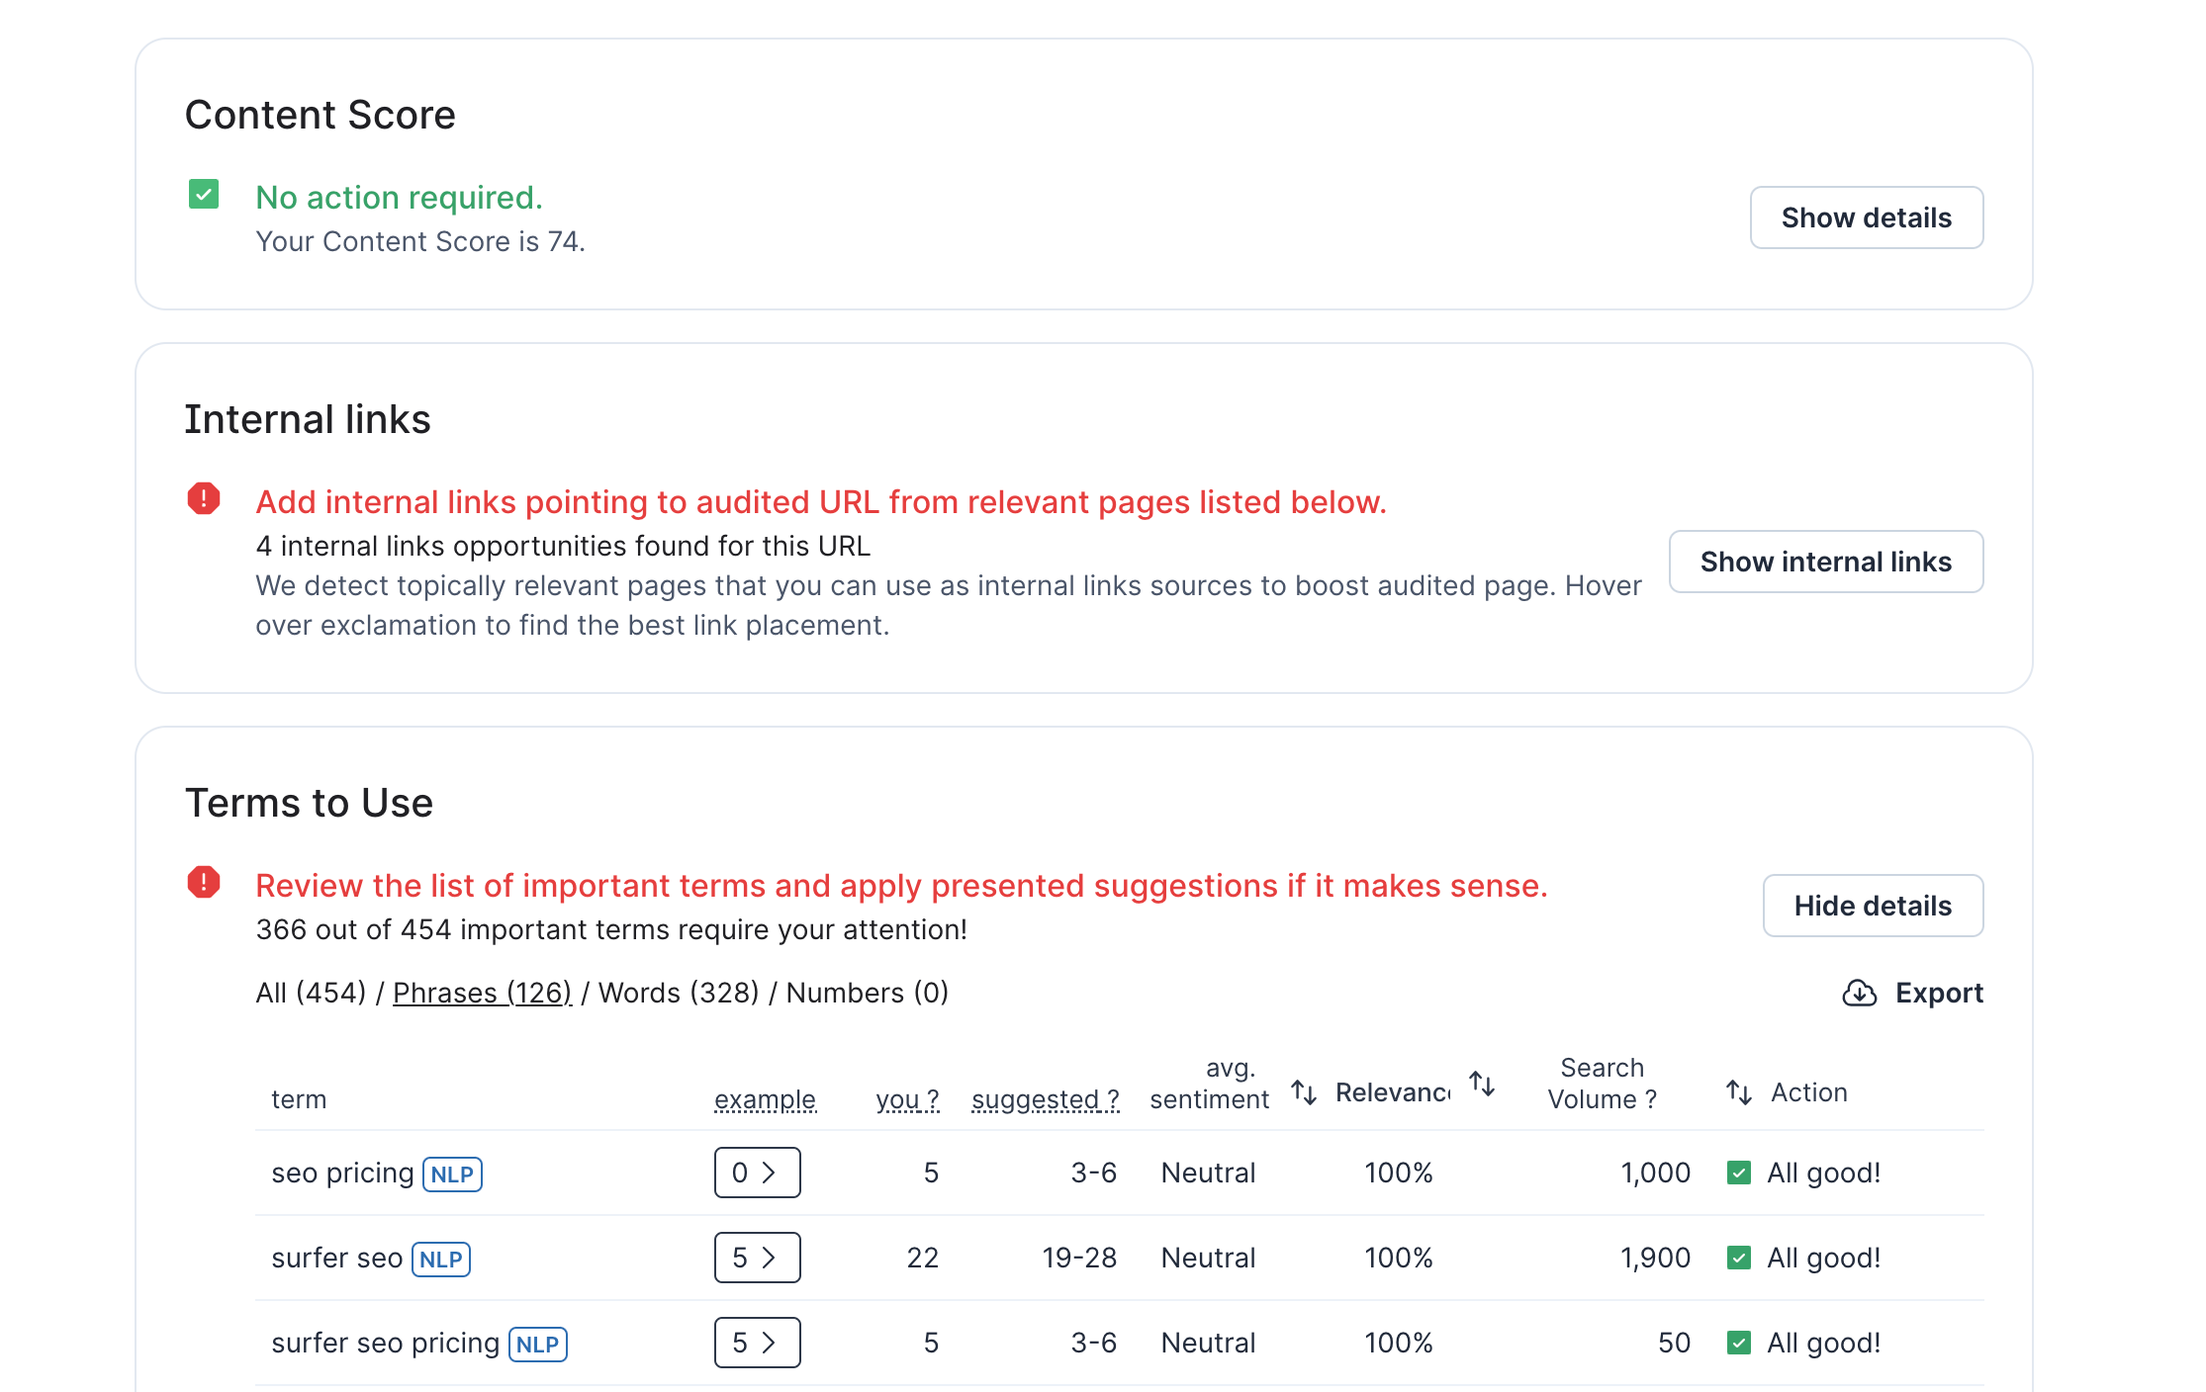
Task: Click the 'you ?' column header
Action: (907, 1099)
